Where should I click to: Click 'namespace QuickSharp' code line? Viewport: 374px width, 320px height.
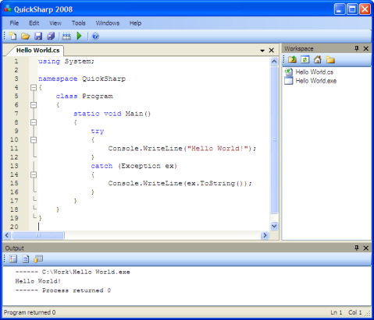tap(82, 79)
